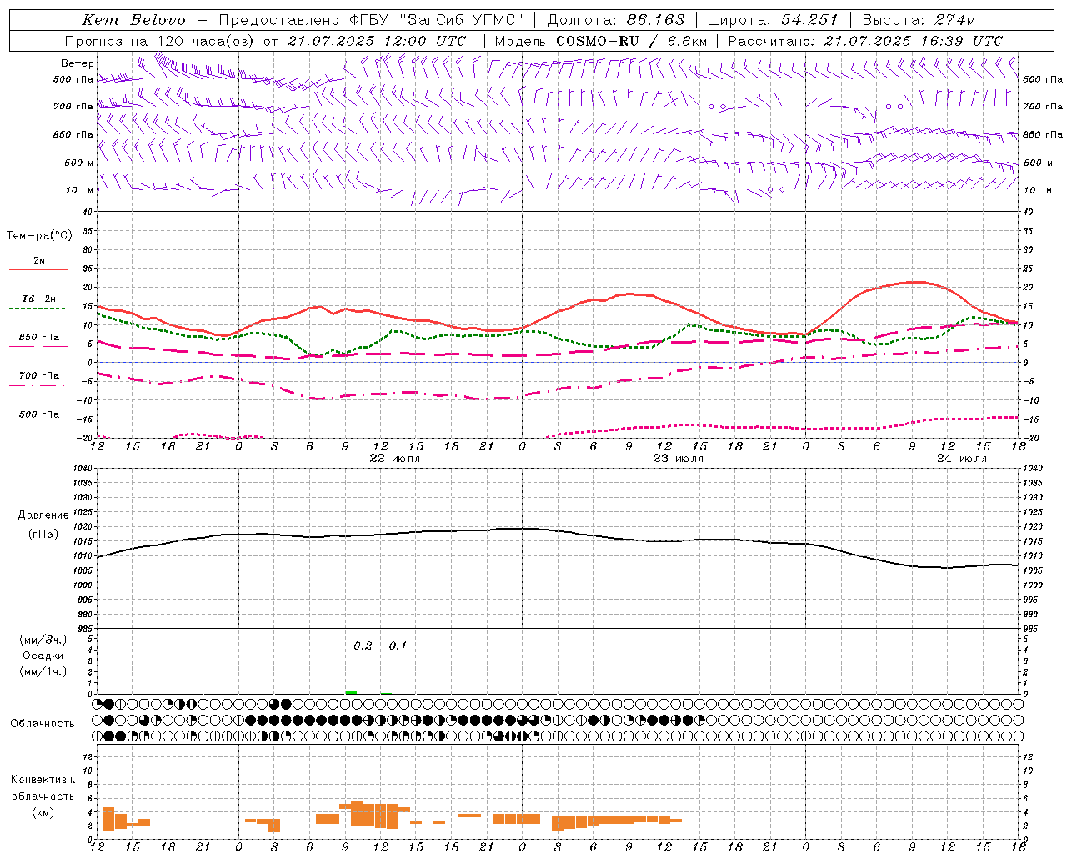Click the Td 2м legend label

tap(39, 299)
